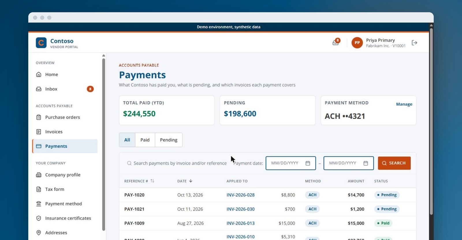The image size is (462, 240).
Task: Show All payments tab
Action: click(x=127, y=140)
